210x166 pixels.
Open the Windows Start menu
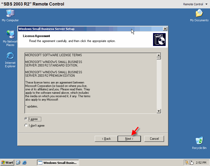[7, 163]
